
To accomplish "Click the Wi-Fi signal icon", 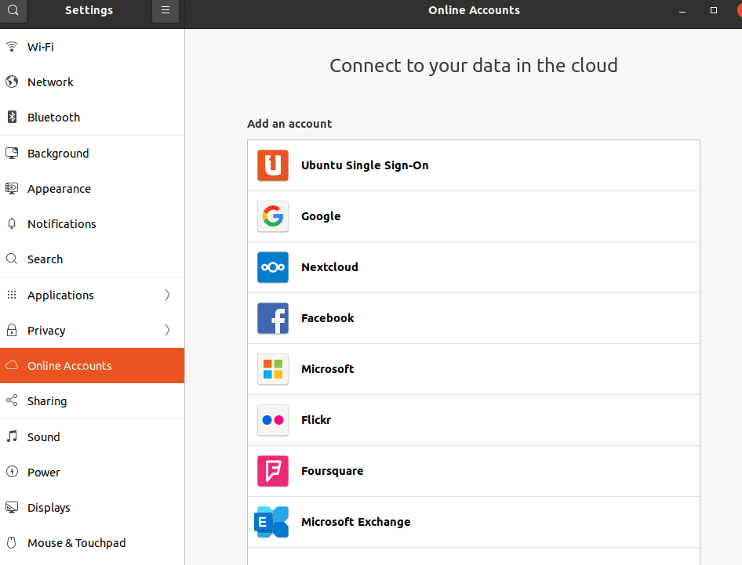I will 12,46.
